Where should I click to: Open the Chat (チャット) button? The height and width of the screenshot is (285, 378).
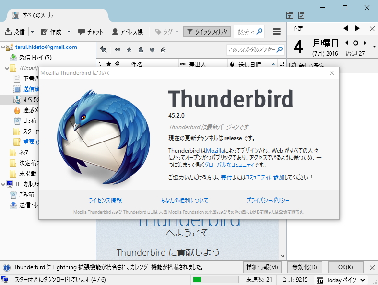tap(90, 32)
